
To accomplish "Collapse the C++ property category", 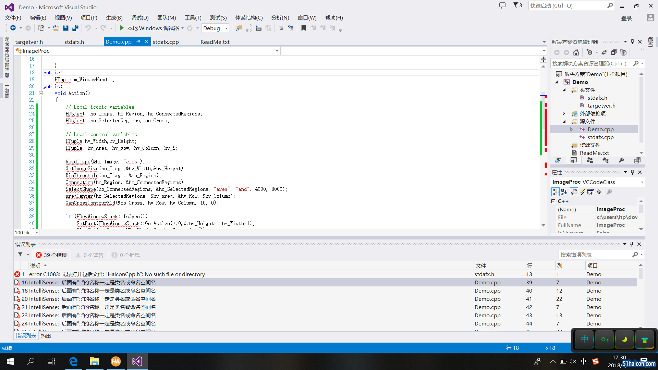I will pos(553,201).
